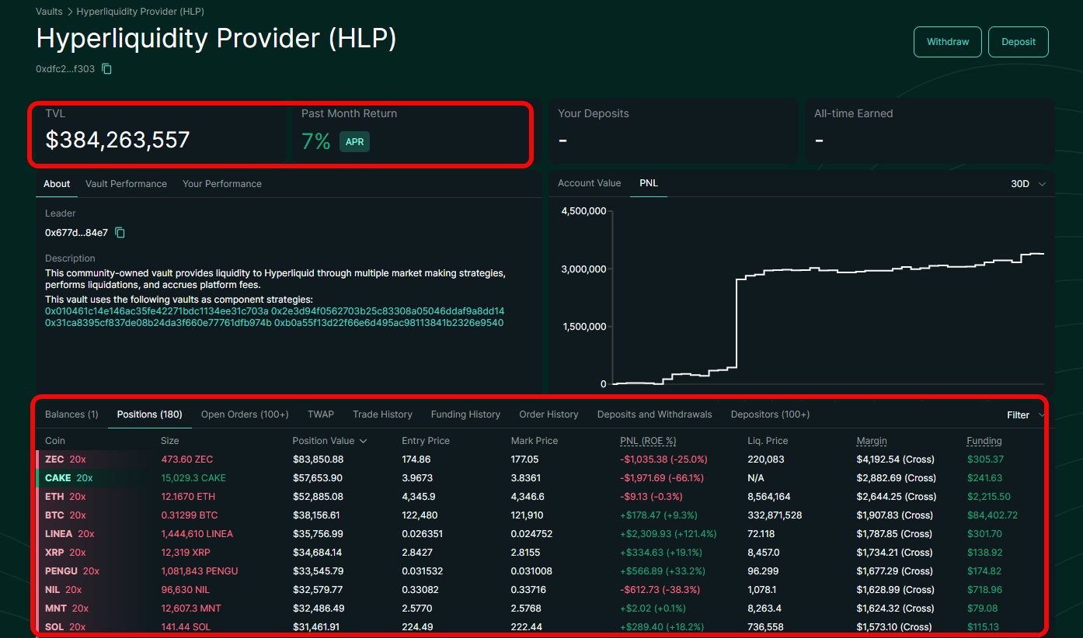The height and width of the screenshot is (638, 1083).
Task: Copy the leader address 0x677d...84e7
Action: 120,233
